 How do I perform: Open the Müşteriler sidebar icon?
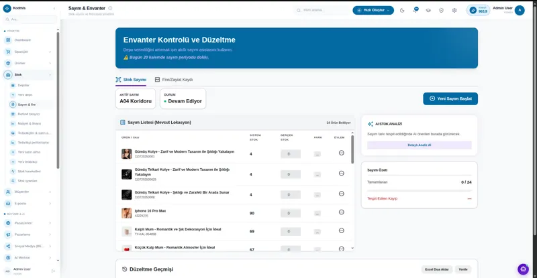(8, 192)
